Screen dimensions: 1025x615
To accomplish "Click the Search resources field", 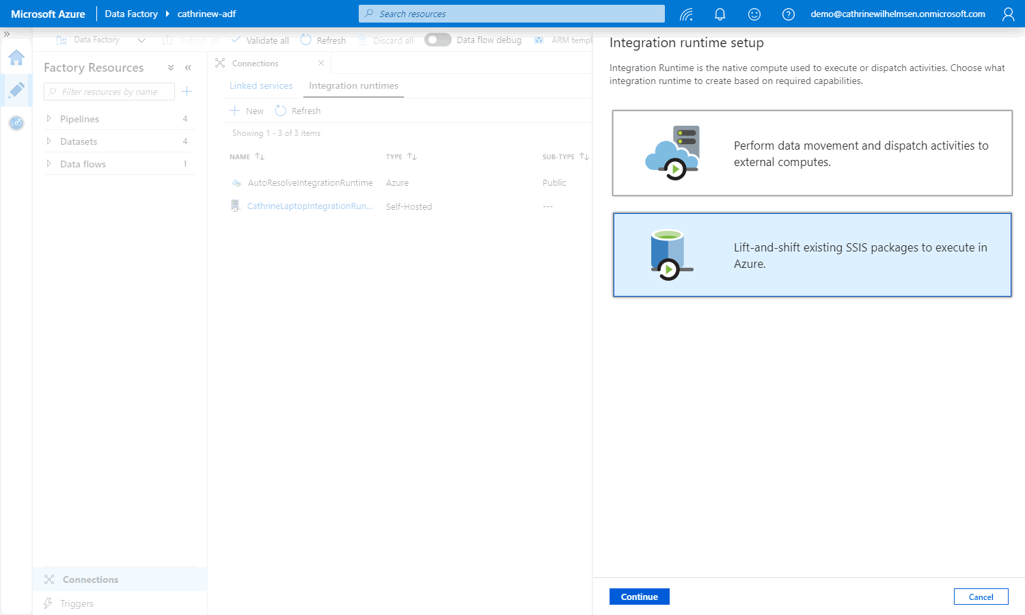I will [x=512, y=14].
